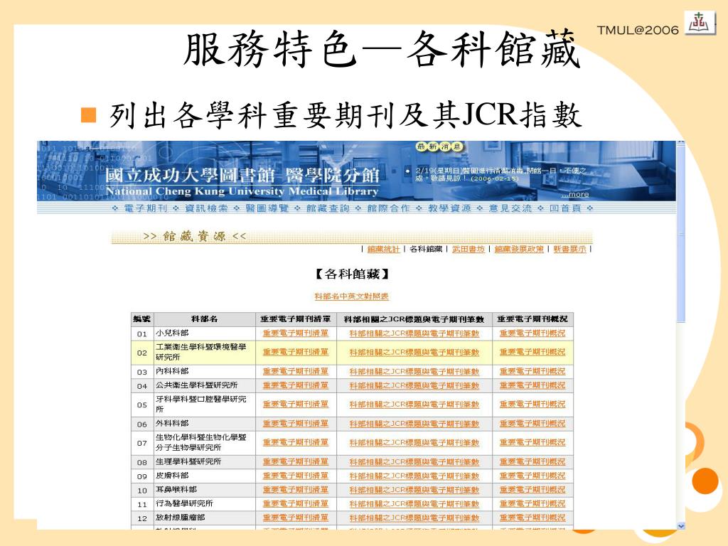
Task: Open 重要電子期刊清單 for 牙科學科 row
Action: coord(295,405)
